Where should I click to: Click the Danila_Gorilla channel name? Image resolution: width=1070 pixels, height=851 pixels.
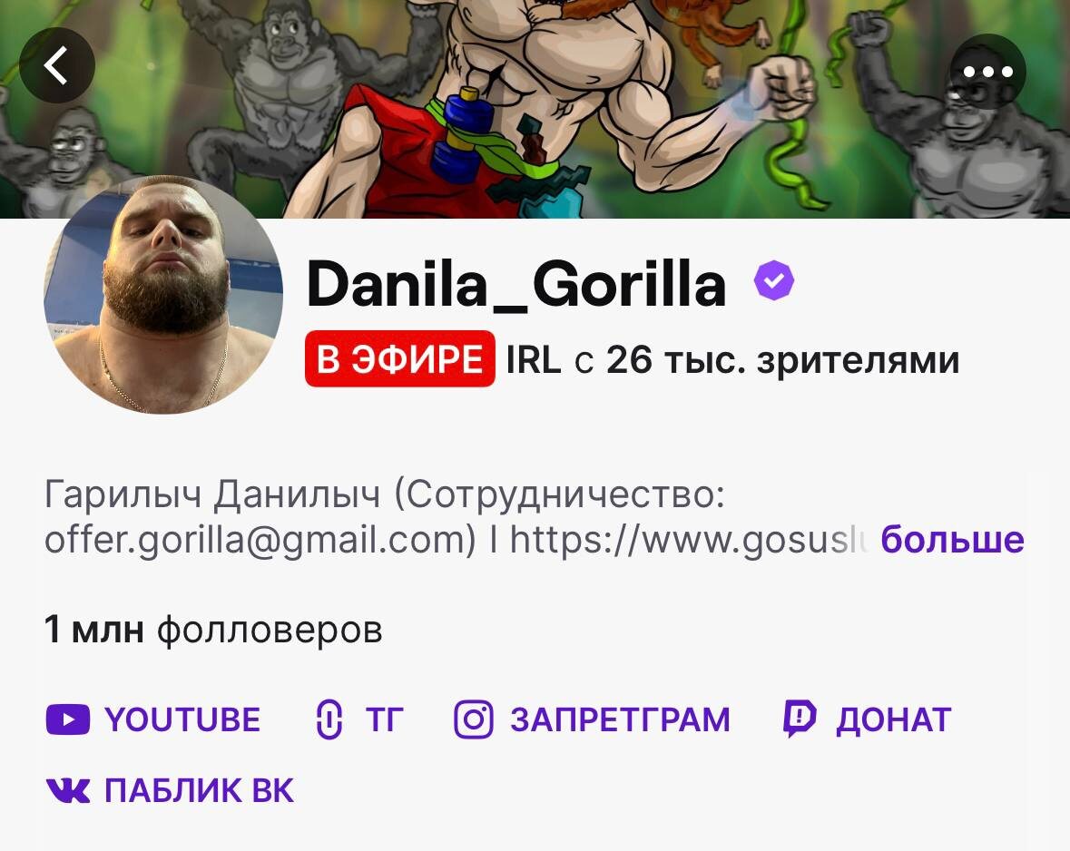[x=516, y=283]
